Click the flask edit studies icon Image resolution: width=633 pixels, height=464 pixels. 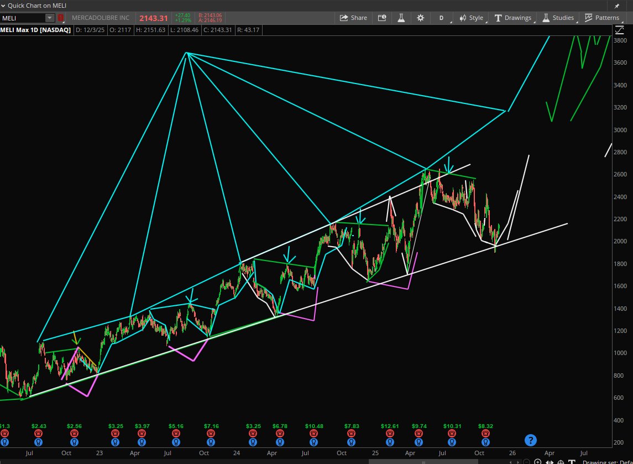401,18
